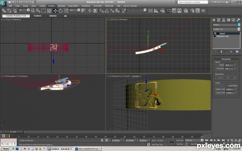The image size is (242, 151).
Task: Open the Customize menu
Action: pos(98,6)
